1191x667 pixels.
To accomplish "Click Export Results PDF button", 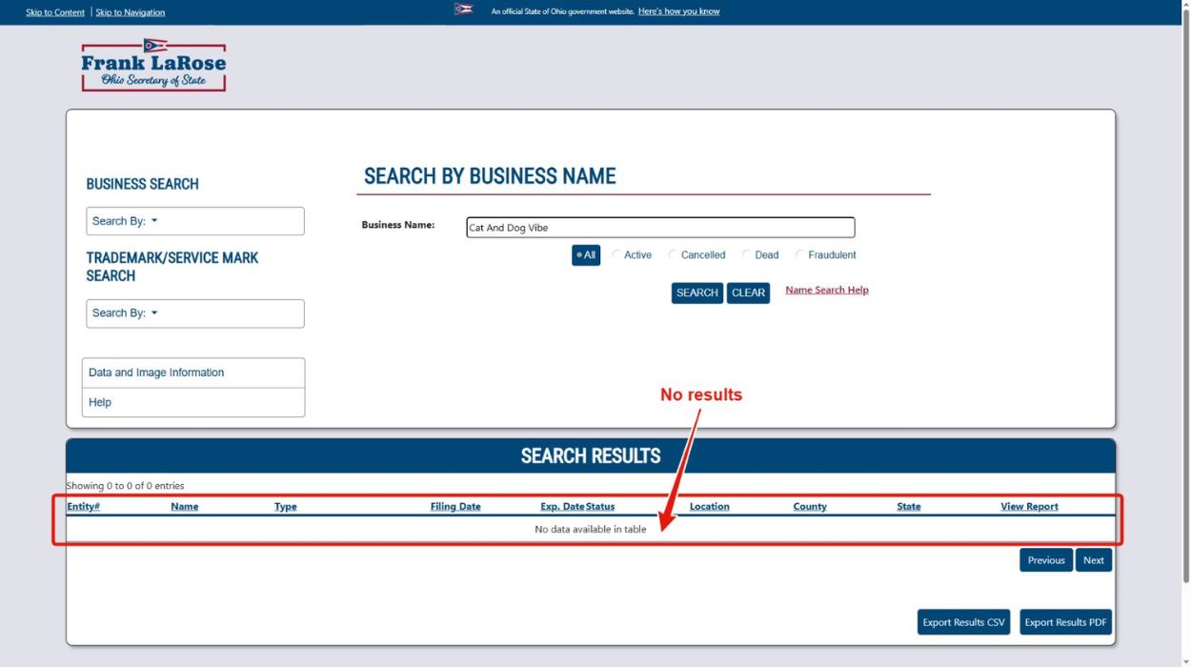I will coord(1065,622).
